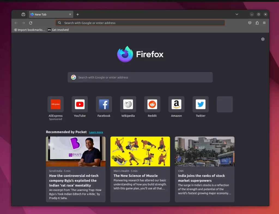The height and width of the screenshot is (214, 279).
Task: Click the reload page button
Action: (31, 23)
